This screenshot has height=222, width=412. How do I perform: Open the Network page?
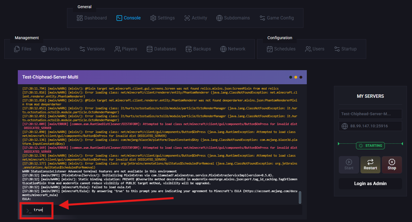233,49
